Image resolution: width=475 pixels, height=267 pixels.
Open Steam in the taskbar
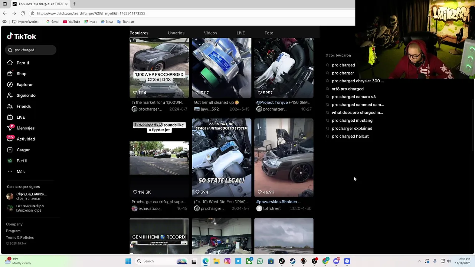coord(292,261)
